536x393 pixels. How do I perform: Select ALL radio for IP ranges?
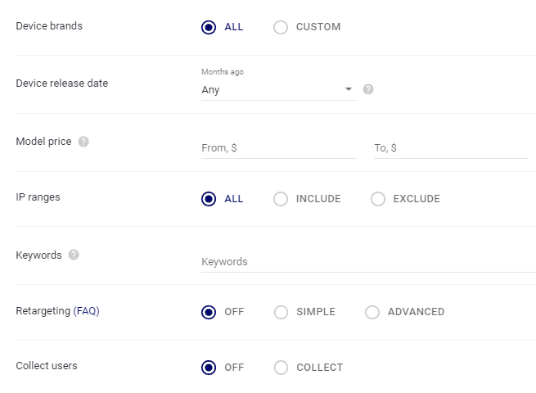pos(209,199)
